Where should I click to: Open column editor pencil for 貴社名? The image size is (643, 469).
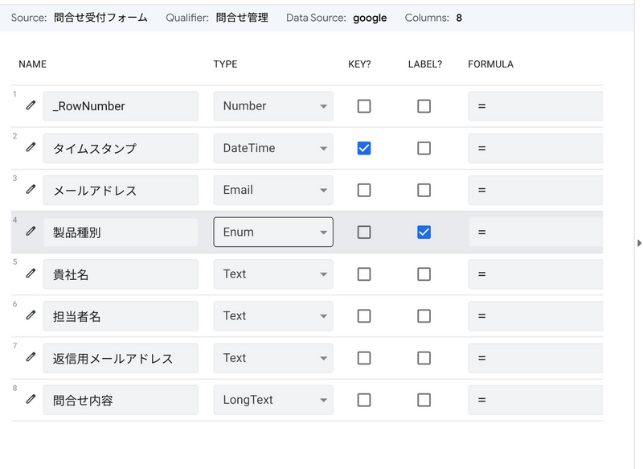(x=31, y=274)
